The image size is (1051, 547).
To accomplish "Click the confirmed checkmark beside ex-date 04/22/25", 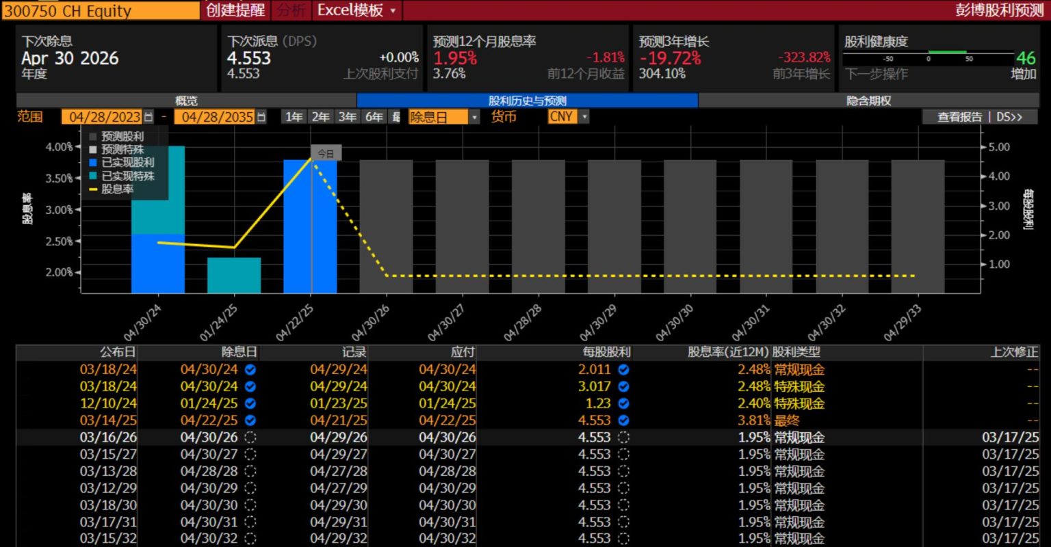I will (250, 421).
